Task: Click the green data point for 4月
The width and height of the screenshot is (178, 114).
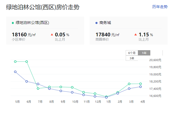Action: click(140, 84)
